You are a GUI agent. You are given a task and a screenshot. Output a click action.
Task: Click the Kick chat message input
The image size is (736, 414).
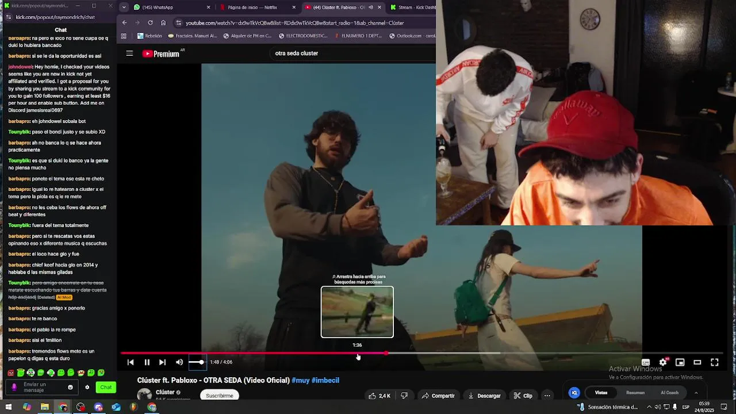point(41,388)
